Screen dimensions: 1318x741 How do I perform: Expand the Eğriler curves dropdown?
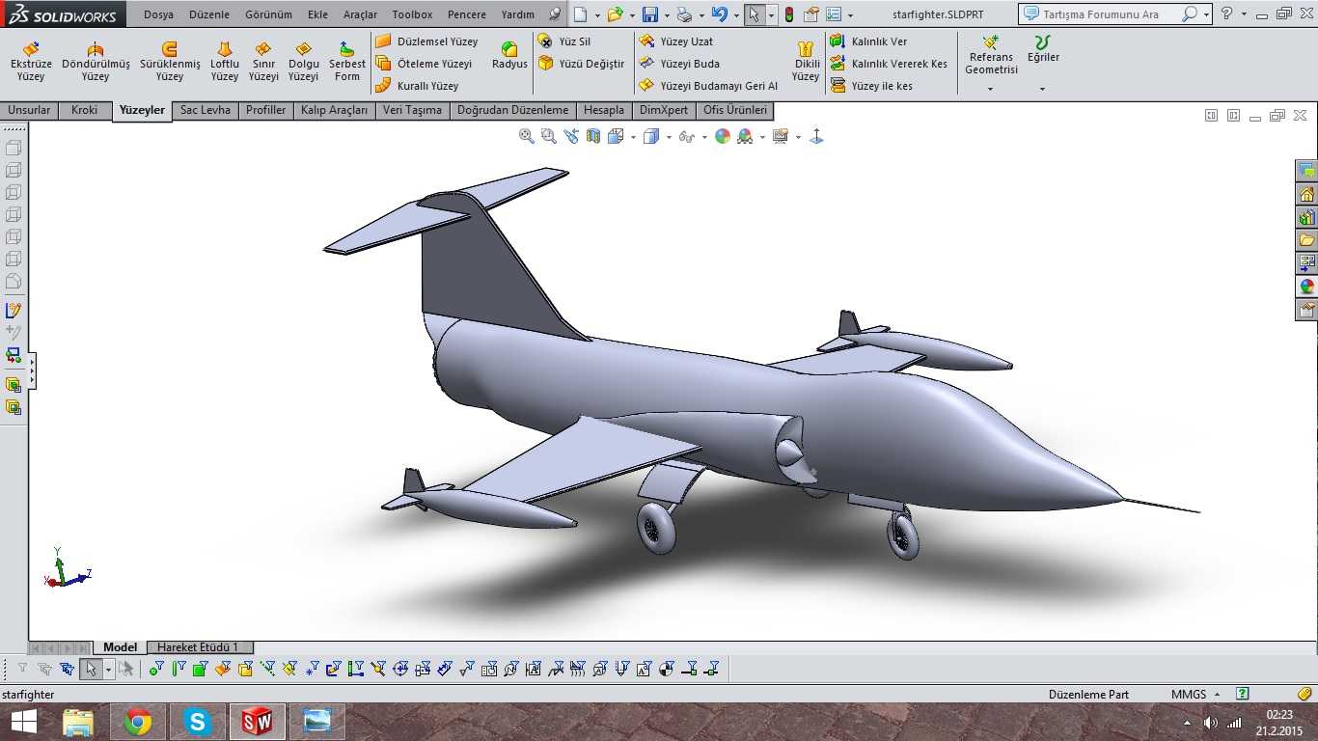[x=1043, y=89]
